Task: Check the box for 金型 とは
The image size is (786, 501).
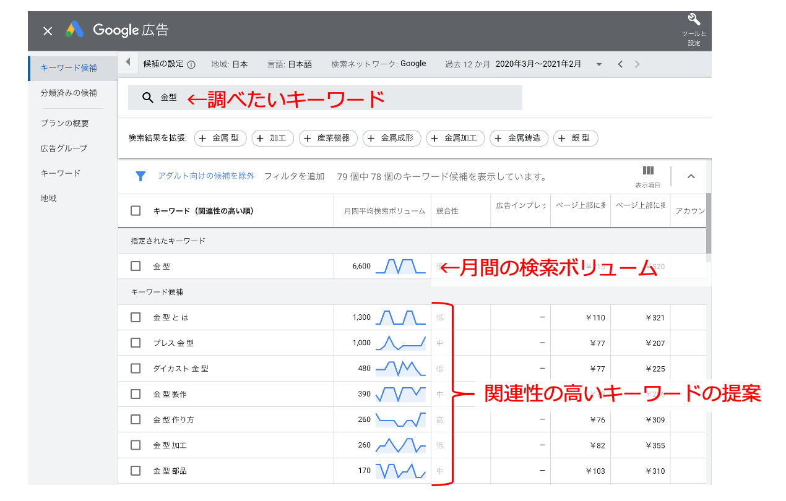Action: pyautogui.click(x=136, y=317)
